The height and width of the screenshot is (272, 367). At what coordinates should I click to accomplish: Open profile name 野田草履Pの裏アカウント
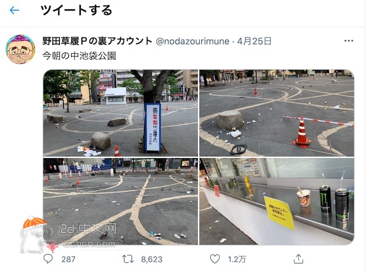[97, 41]
